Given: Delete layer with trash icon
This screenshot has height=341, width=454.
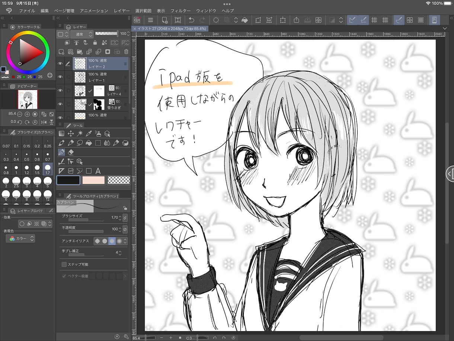Looking at the screenshot, I should (126, 51).
